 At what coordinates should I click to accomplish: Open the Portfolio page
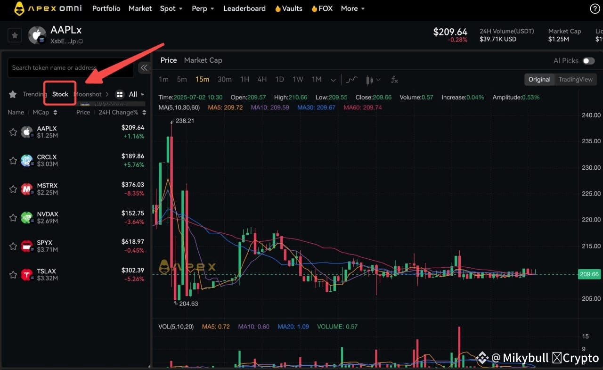(106, 8)
